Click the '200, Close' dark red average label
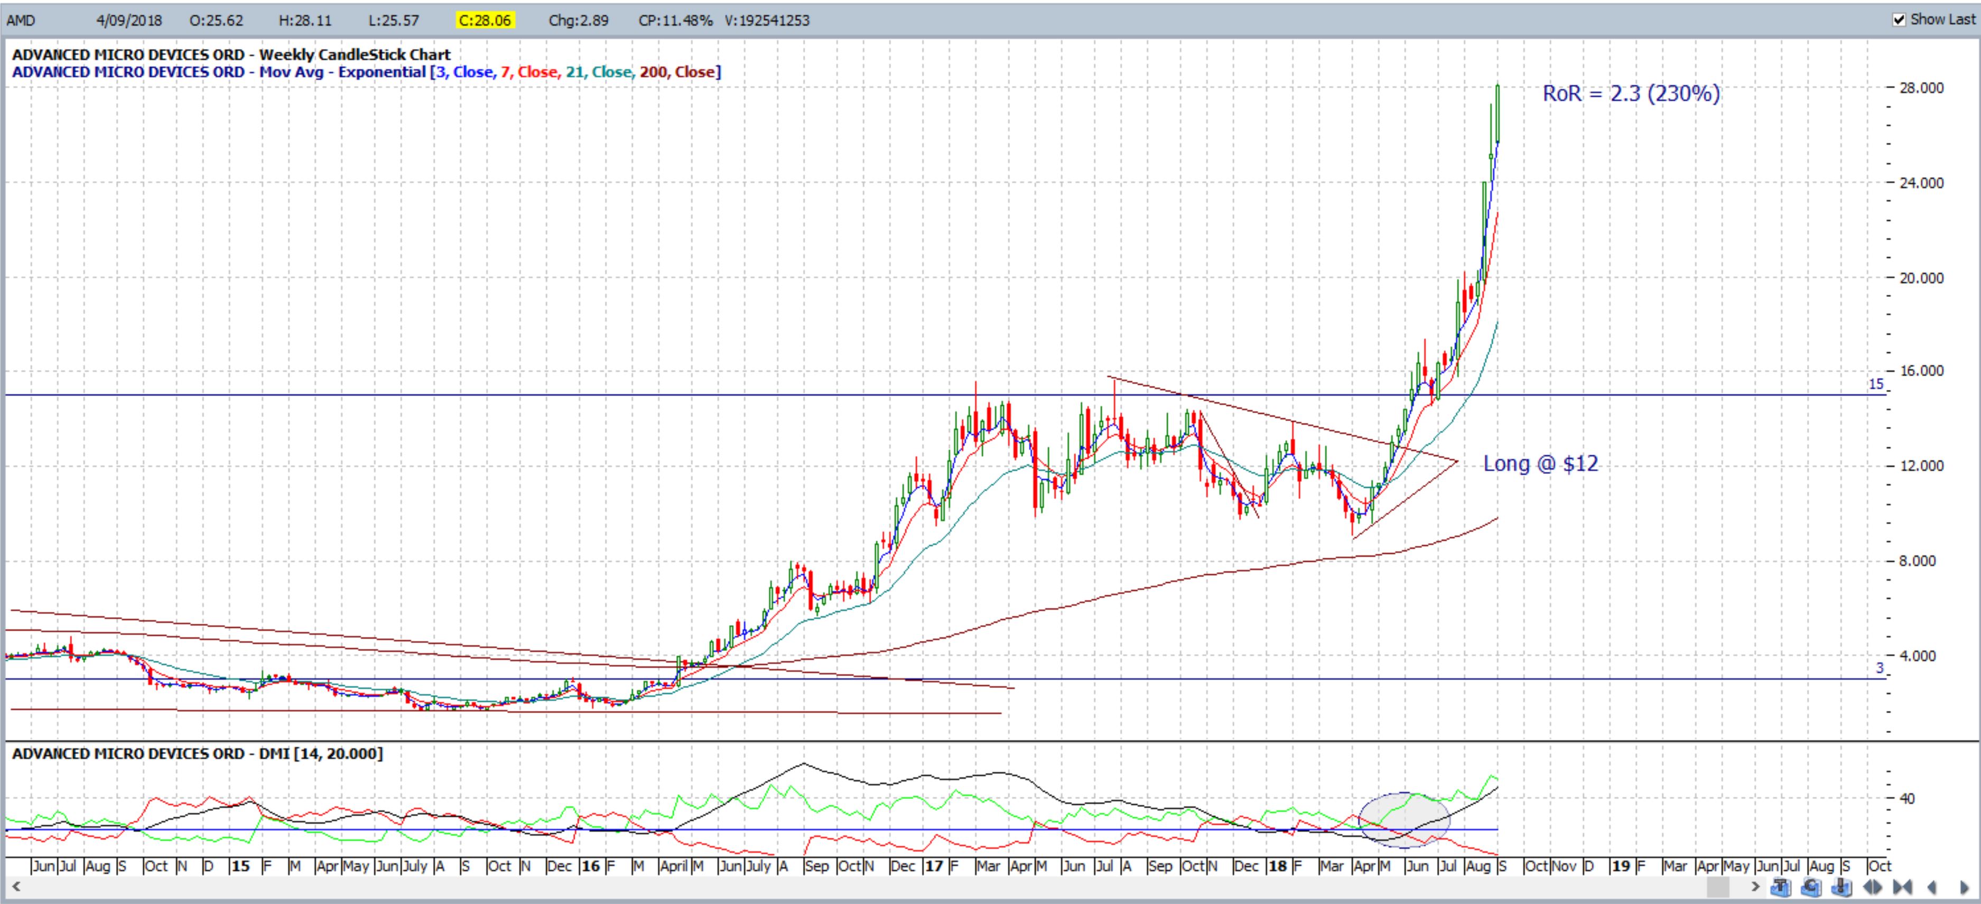The width and height of the screenshot is (1981, 904). point(677,72)
